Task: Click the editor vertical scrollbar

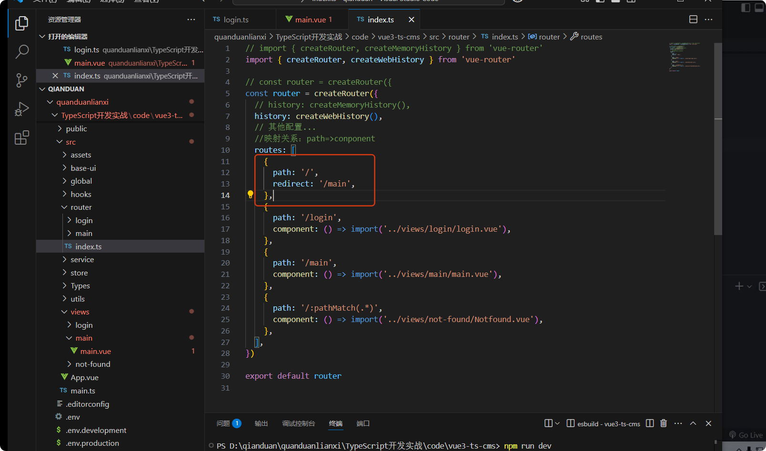Action: 718,139
